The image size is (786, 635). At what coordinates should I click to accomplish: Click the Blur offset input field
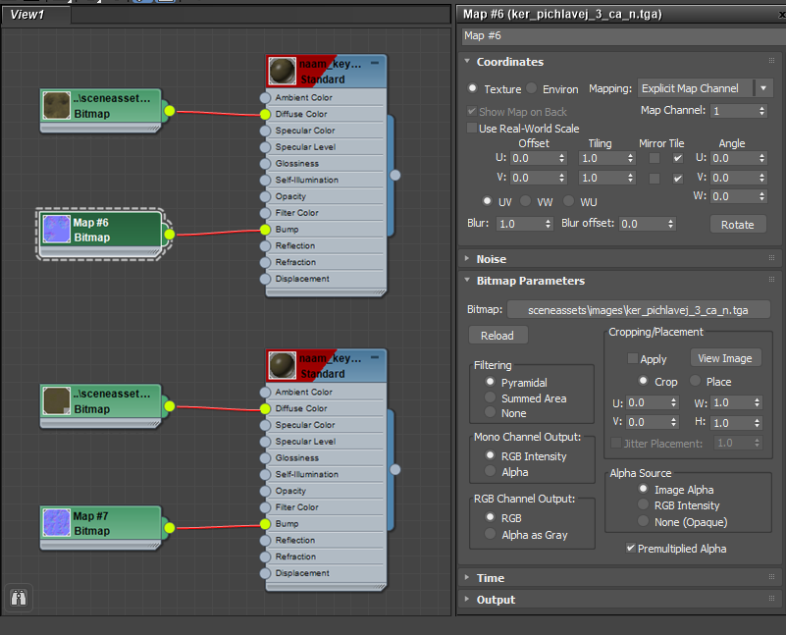(x=643, y=224)
